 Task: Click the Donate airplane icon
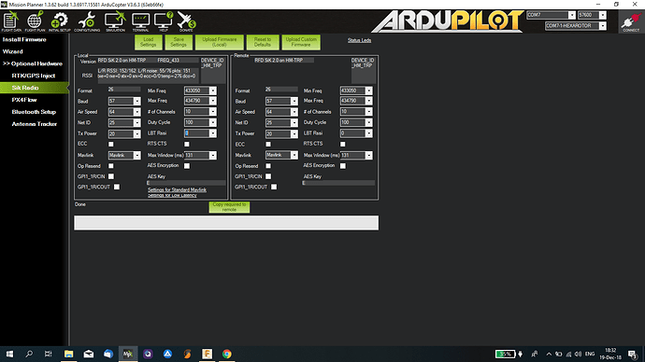(186, 21)
